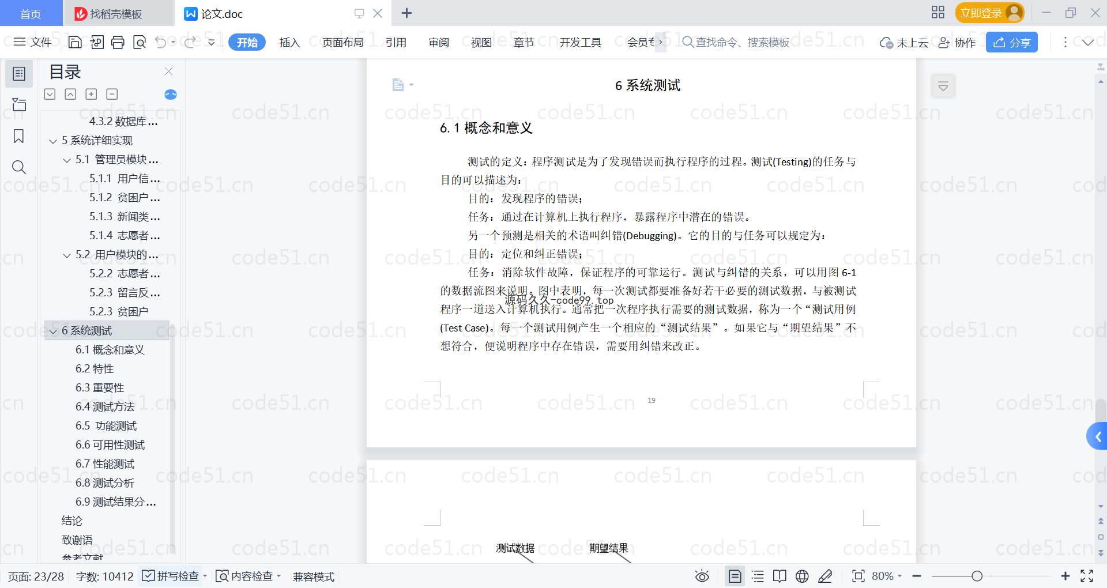
Task: Open the more options vertical dots
Action: (1065, 42)
